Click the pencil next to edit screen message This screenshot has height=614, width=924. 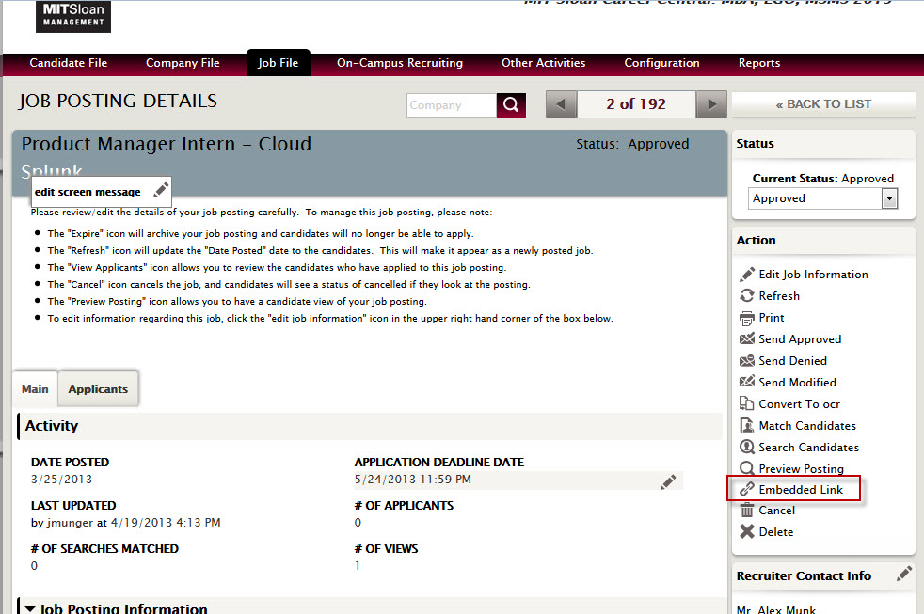(x=160, y=191)
